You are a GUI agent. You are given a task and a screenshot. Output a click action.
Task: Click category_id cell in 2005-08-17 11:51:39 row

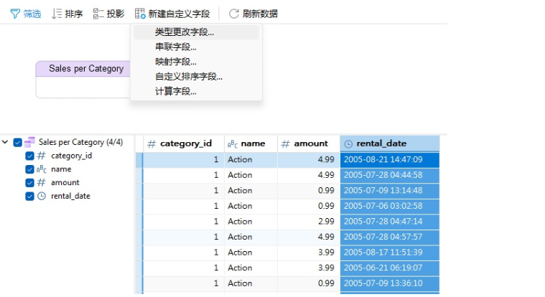point(184,253)
